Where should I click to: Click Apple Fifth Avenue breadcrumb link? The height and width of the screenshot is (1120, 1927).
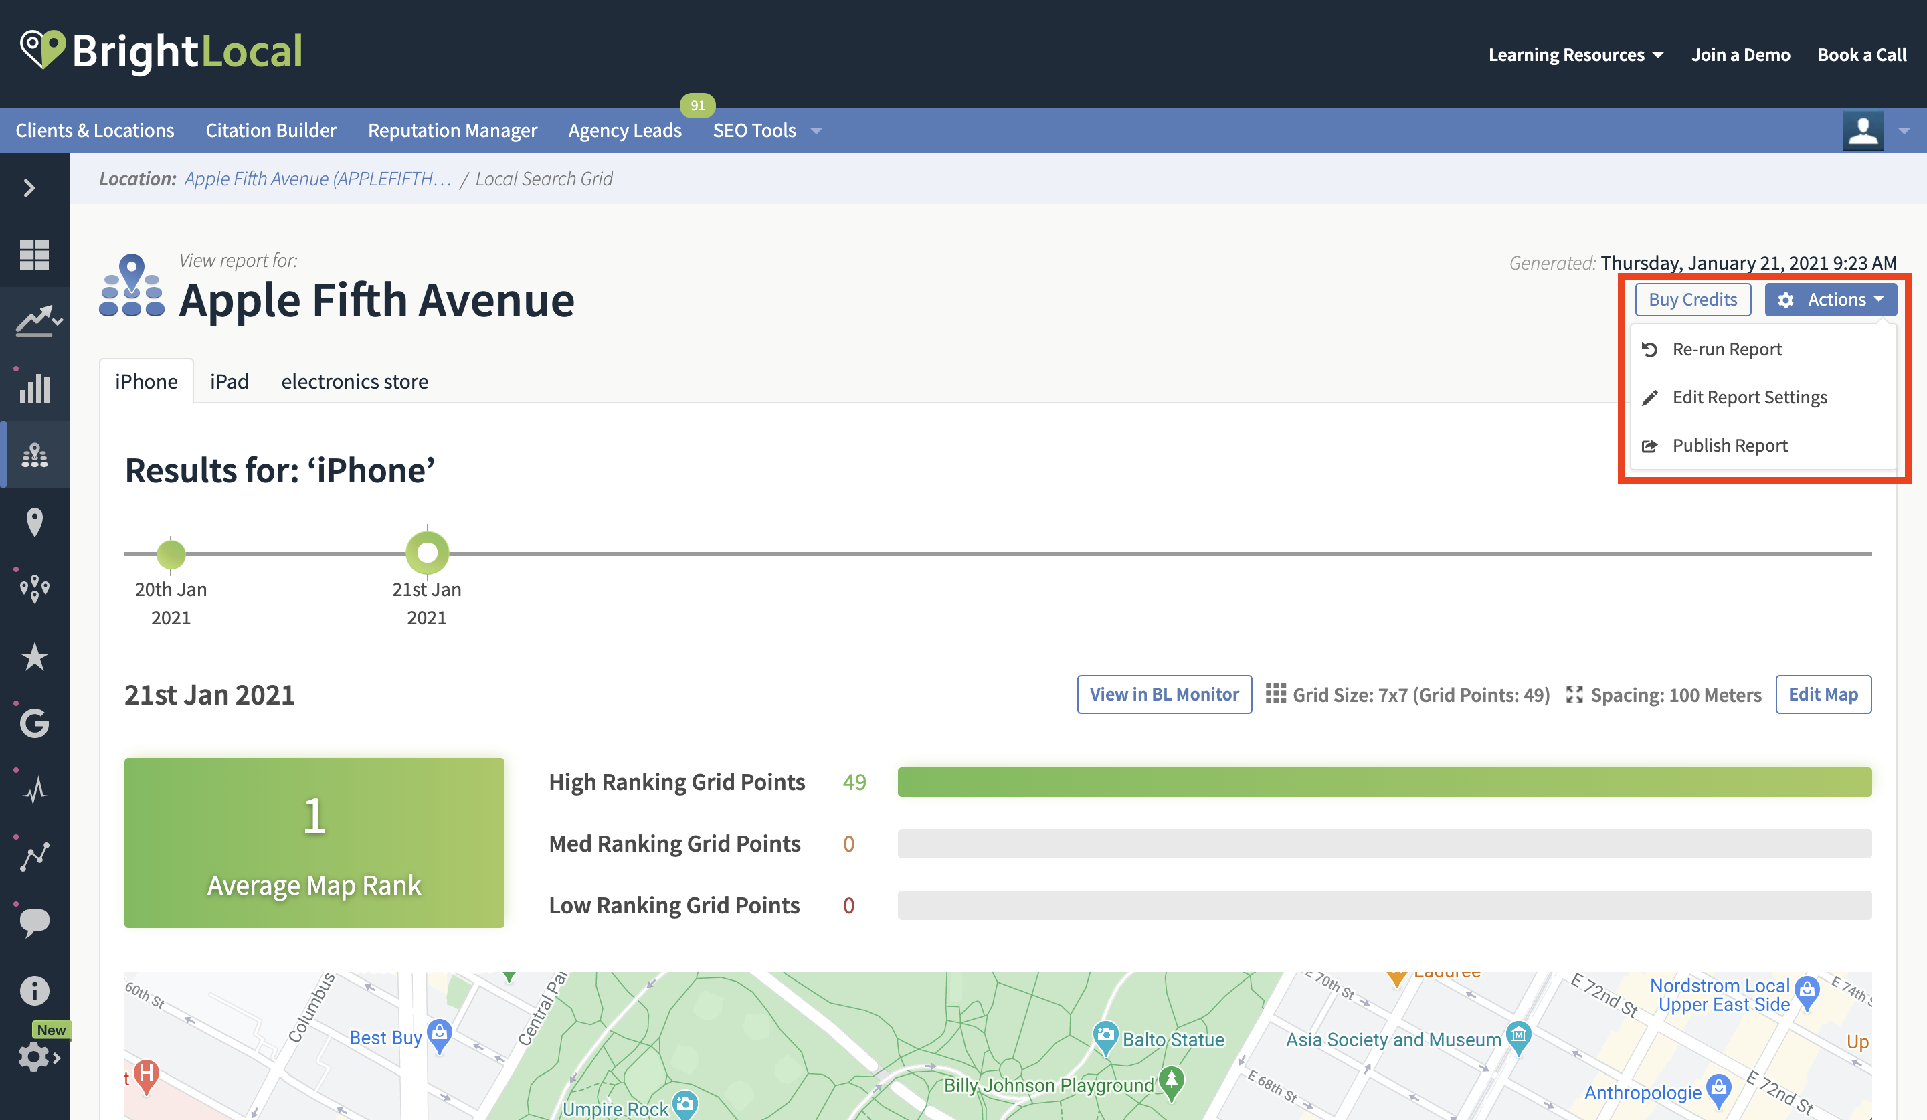(x=317, y=178)
